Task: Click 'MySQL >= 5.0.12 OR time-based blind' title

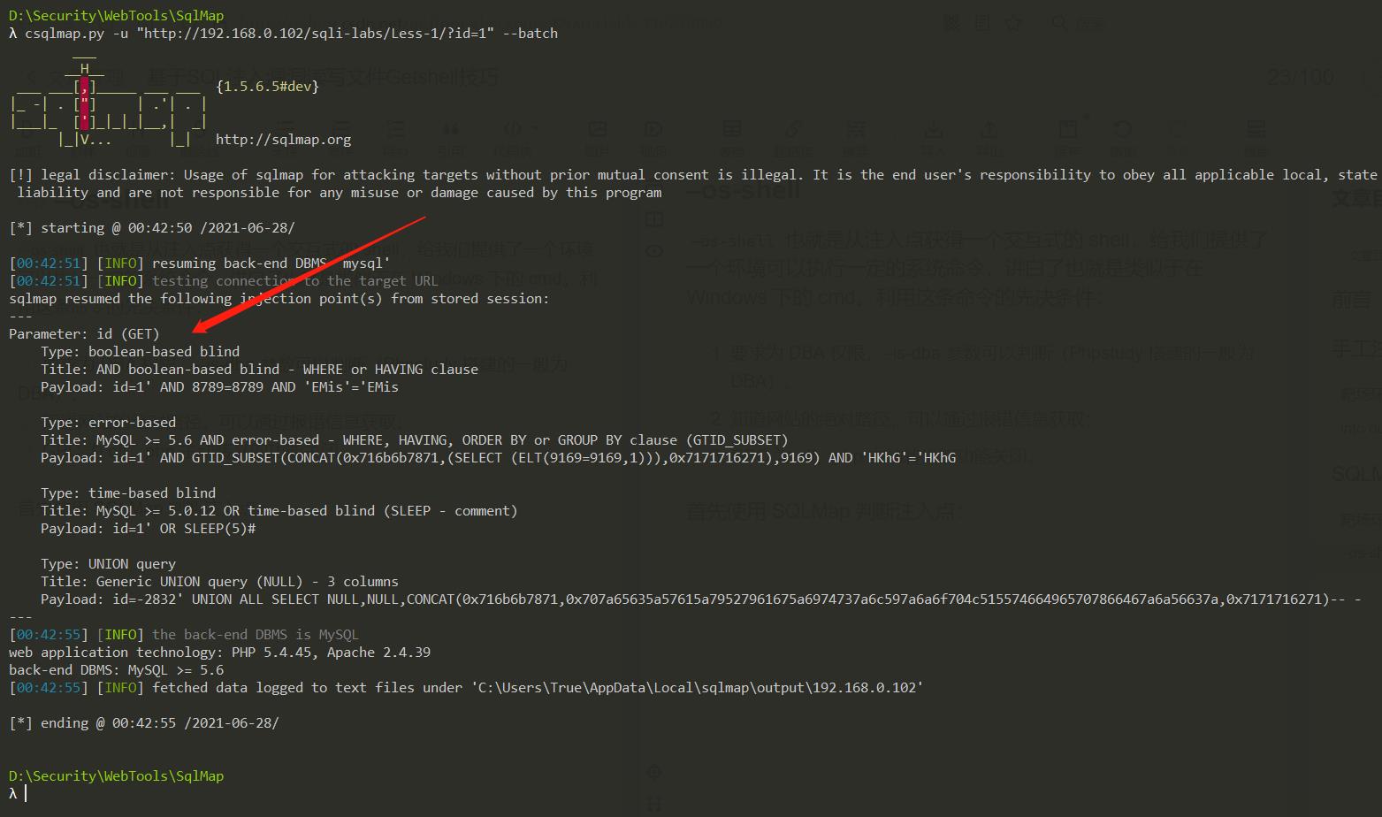Action: (279, 511)
